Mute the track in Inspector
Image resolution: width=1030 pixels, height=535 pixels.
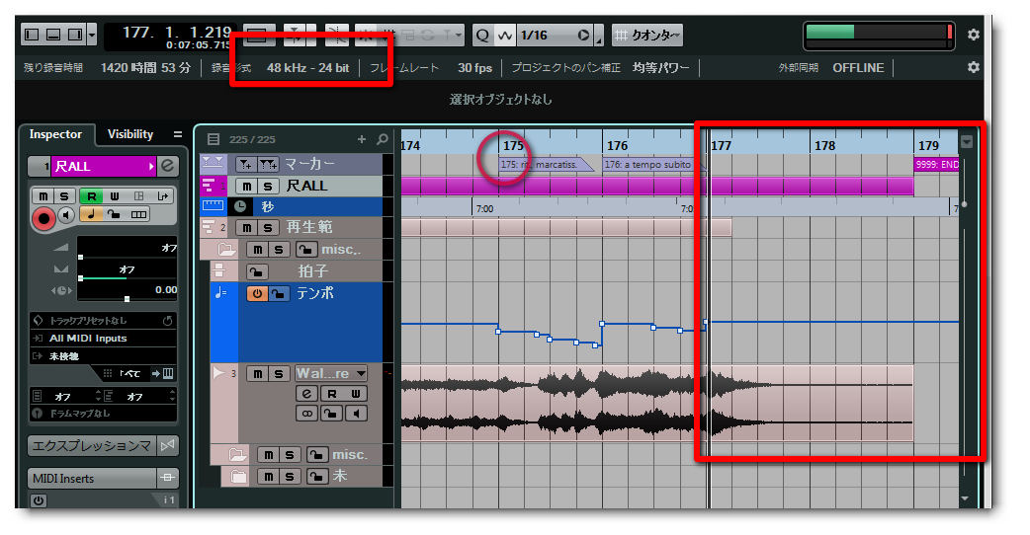point(43,196)
